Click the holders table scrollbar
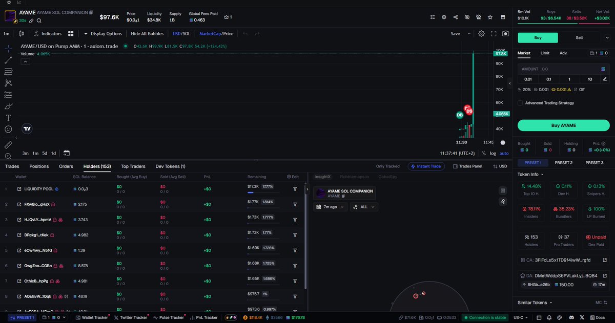 pyautogui.click(x=305, y=238)
